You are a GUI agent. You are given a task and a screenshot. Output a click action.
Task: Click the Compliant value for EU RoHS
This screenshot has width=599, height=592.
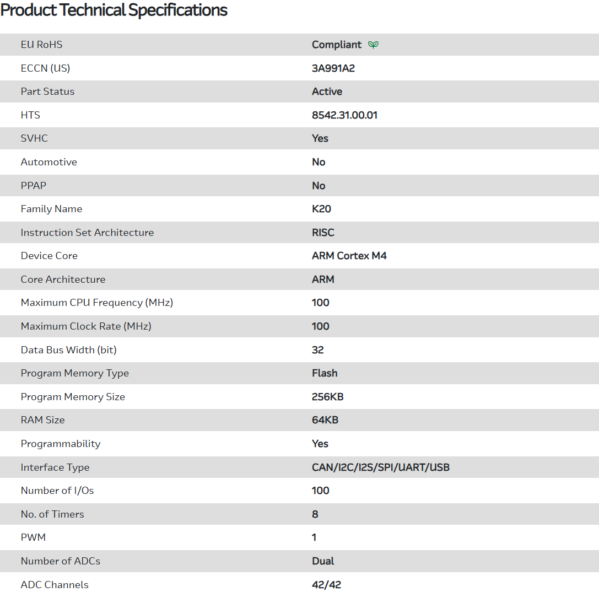(337, 45)
